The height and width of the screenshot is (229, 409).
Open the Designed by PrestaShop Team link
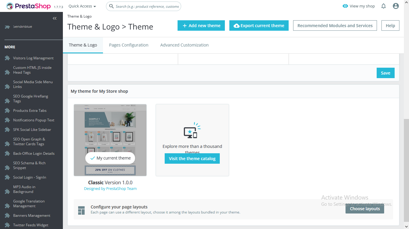click(x=110, y=188)
